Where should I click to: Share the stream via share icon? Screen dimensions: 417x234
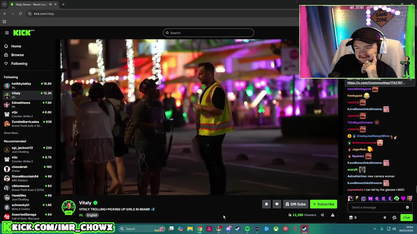click(322, 215)
